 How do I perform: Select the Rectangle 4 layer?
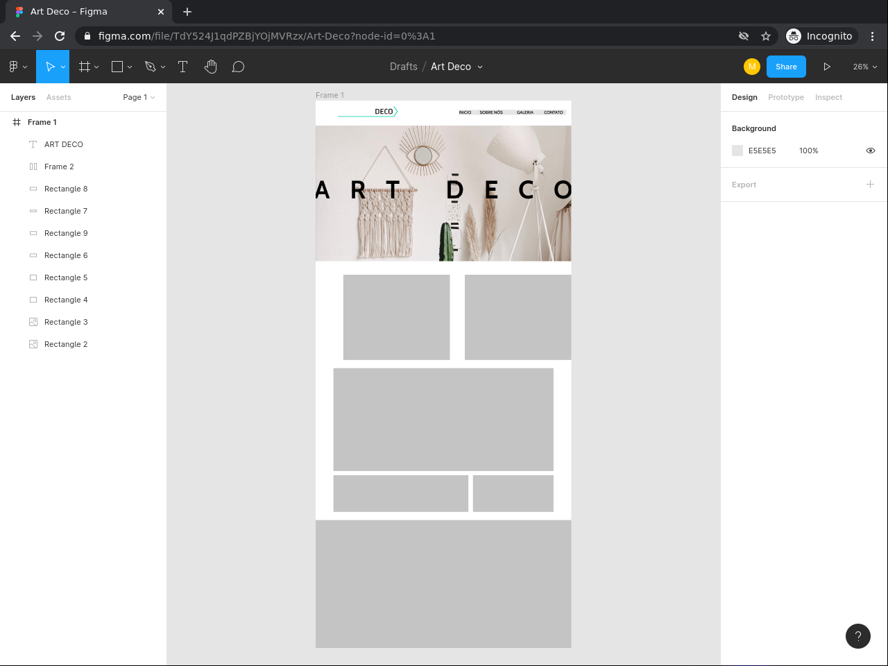tap(83, 300)
